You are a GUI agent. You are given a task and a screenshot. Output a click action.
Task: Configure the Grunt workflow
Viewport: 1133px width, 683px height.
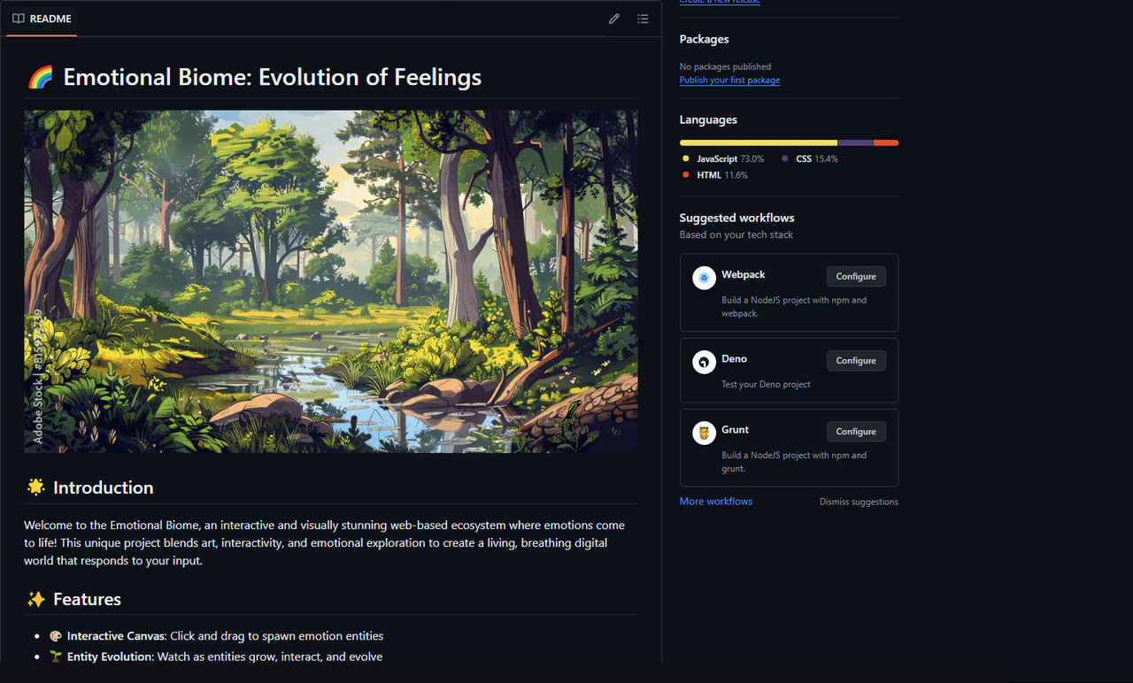(x=856, y=432)
